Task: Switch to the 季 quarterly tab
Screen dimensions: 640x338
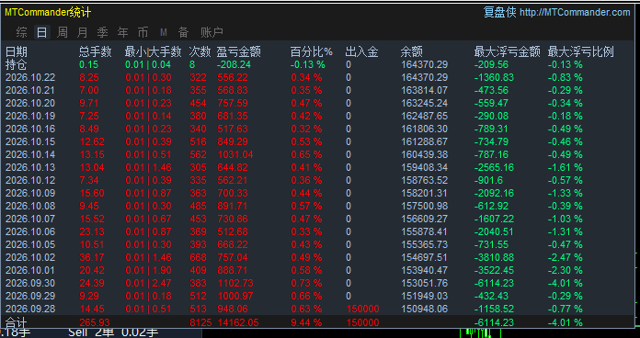Action: [102, 32]
